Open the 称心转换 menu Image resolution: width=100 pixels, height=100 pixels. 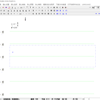[22, 4]
